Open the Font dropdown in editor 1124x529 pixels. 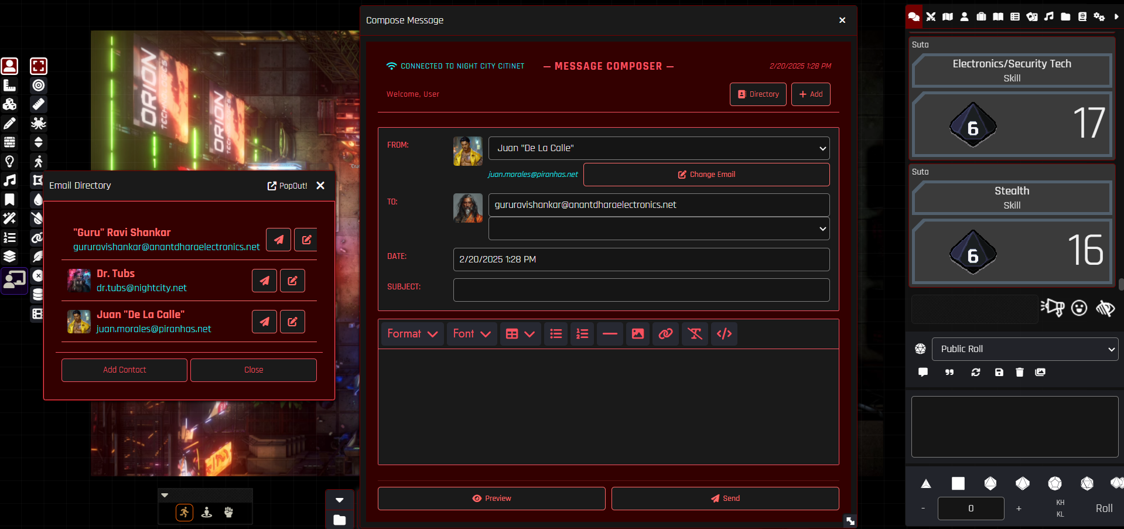tap(472, 334)
